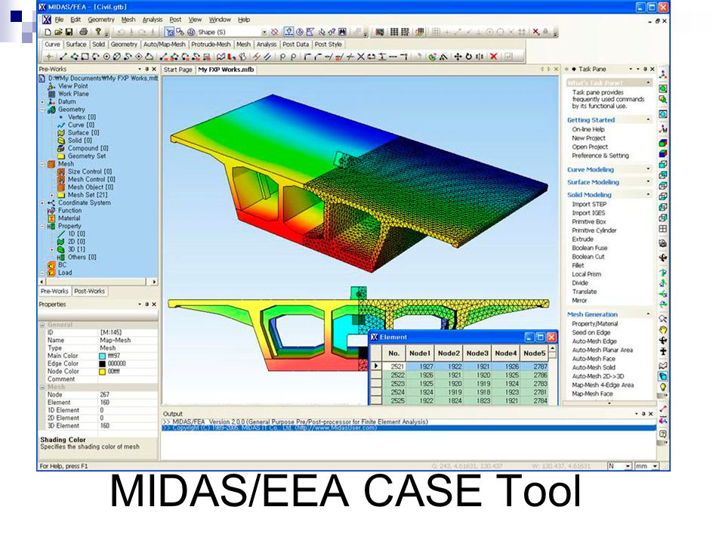Click the Work Plane tree icon
Viewport: 725px width, 544px height.
51,94
